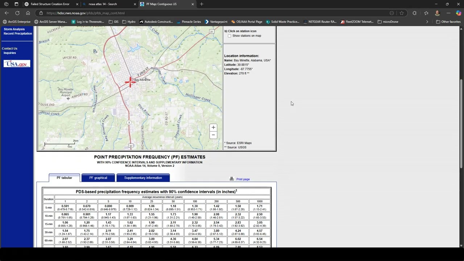Screen dimensions: 464x261
Task: Open the ArcGIS Enterprise bookmark
Action: 17,22
